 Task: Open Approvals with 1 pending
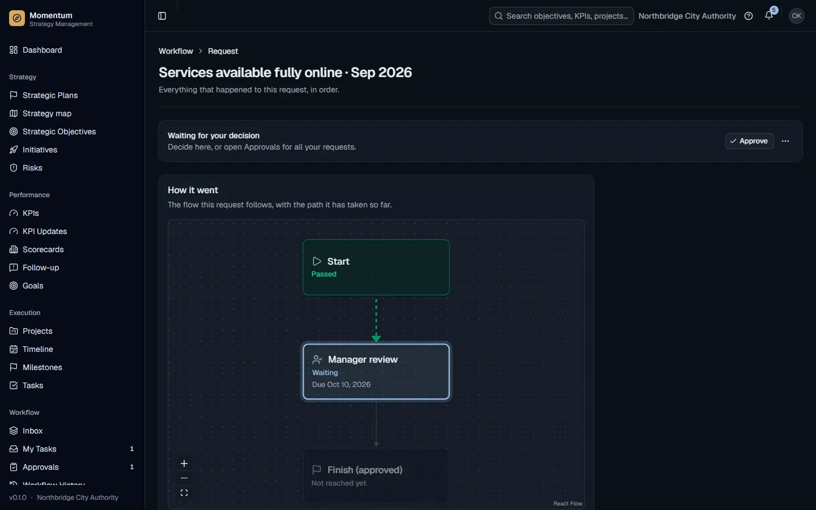(x=72, y=467)
